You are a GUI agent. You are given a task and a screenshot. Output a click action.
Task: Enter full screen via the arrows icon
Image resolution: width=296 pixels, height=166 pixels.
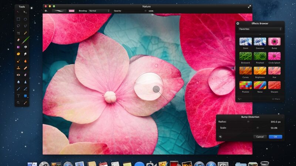pos(249,7)
